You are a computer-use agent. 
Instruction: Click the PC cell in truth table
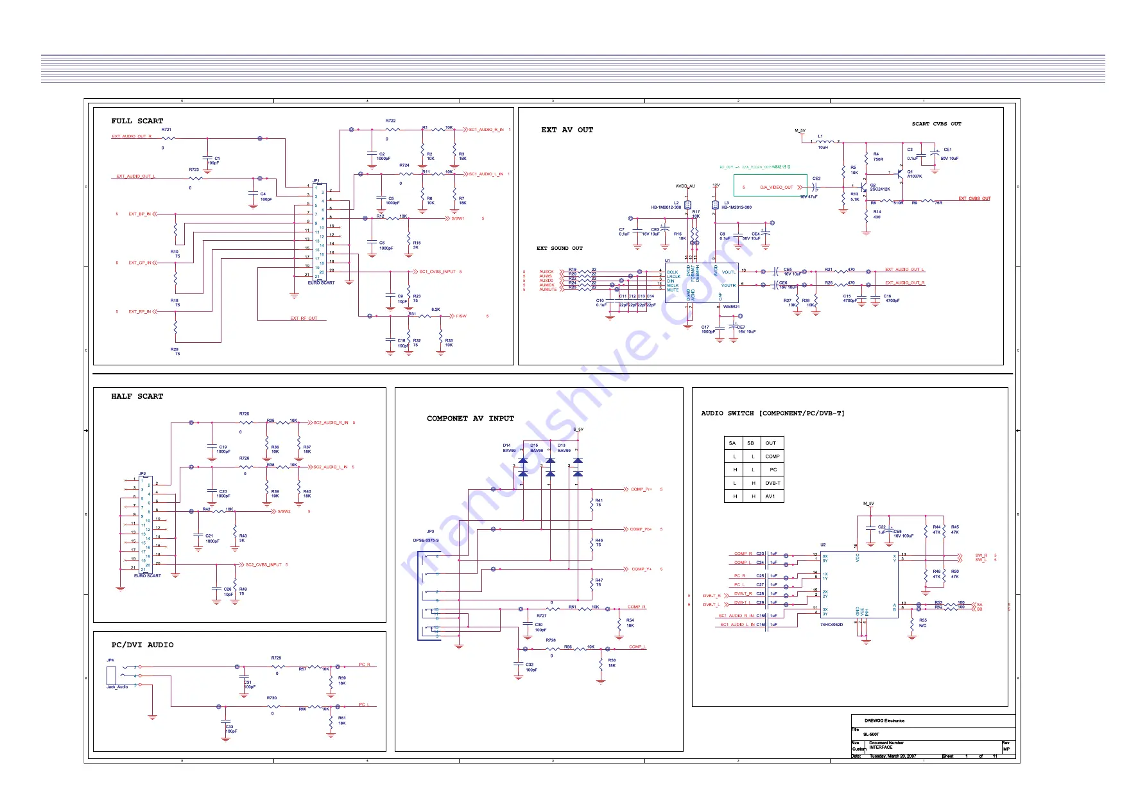point(773,470)
